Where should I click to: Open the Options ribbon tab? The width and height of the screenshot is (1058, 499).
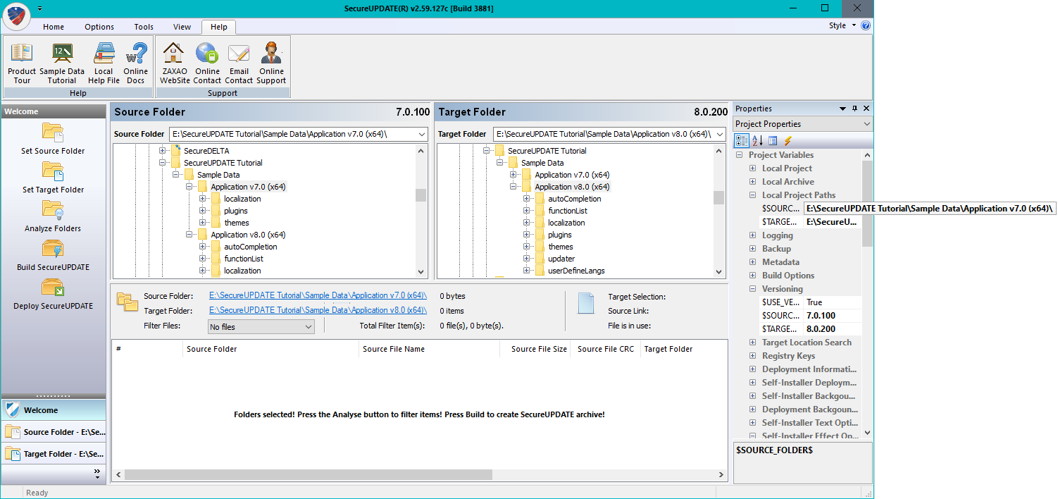99,27
